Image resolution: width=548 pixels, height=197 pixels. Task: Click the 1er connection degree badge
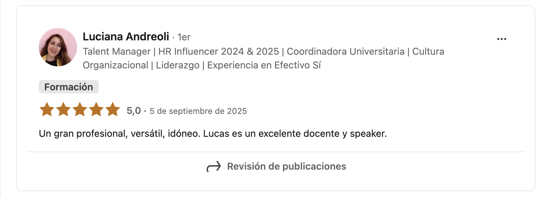(x=184, y=37)
